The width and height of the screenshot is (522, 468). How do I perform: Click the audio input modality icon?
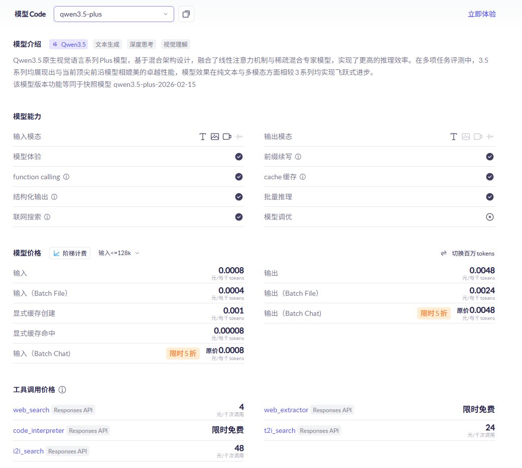point(239,137)
